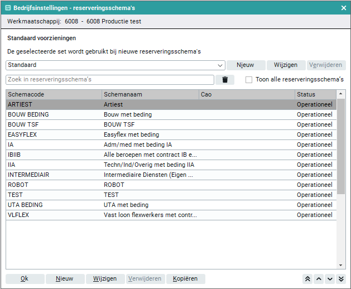Click 'Adm/med met beding IA' cell

tap(150, 145)
